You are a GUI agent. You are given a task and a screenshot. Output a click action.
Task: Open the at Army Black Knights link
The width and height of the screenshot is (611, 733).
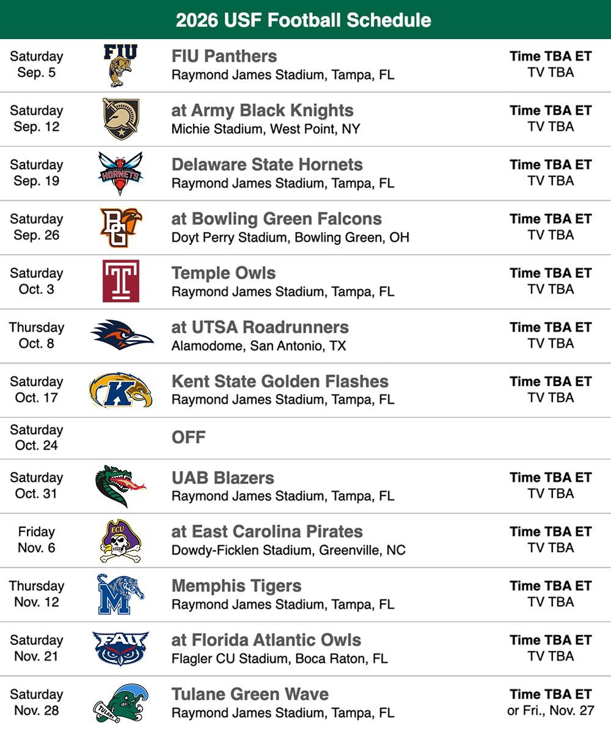(262, 111)
